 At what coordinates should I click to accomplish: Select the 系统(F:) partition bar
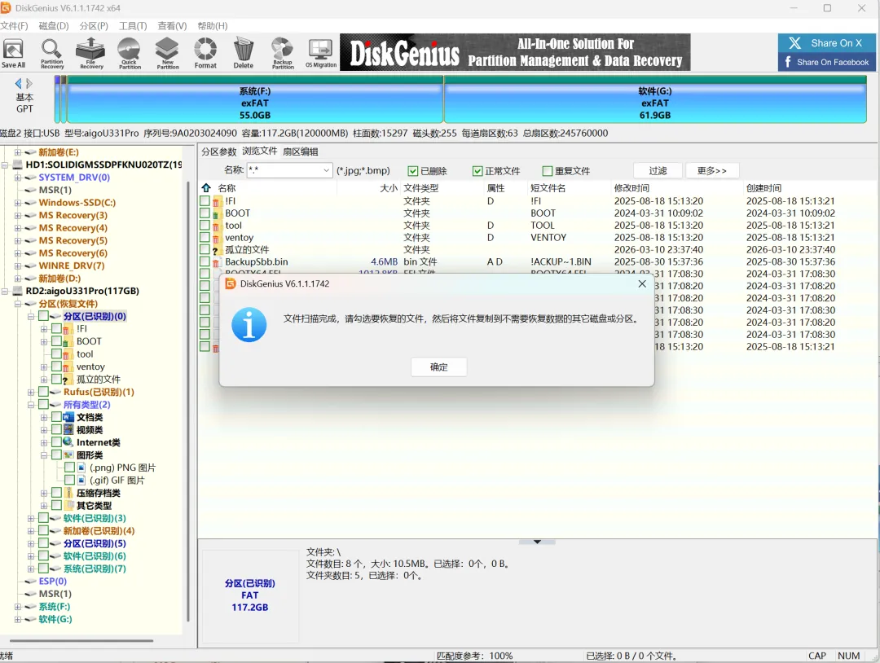(255, 100)
